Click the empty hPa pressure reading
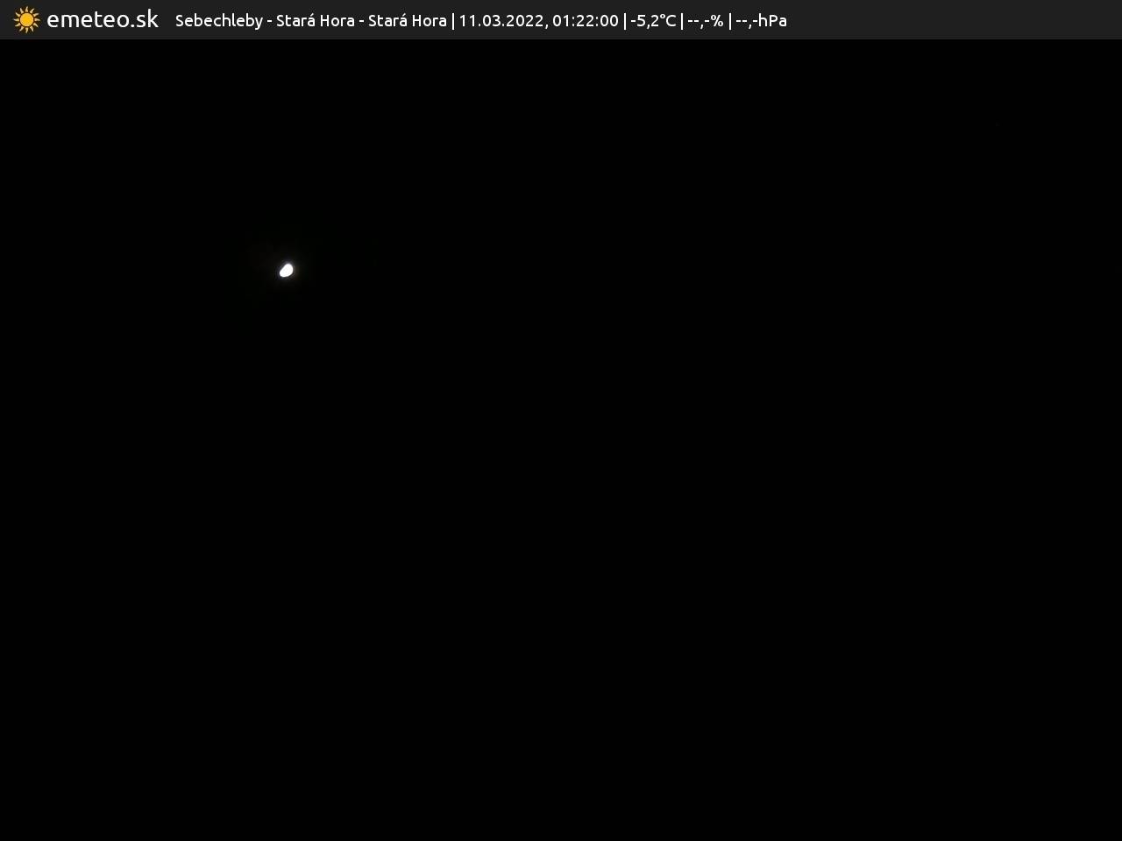This screenshot has height=841, width=1122. [761, 20]
